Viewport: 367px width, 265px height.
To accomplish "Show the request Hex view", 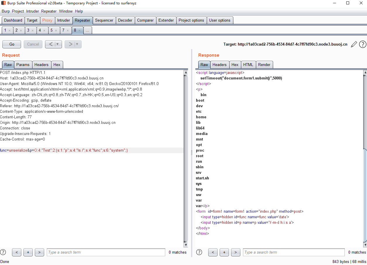I will click(x=57, y=65).
